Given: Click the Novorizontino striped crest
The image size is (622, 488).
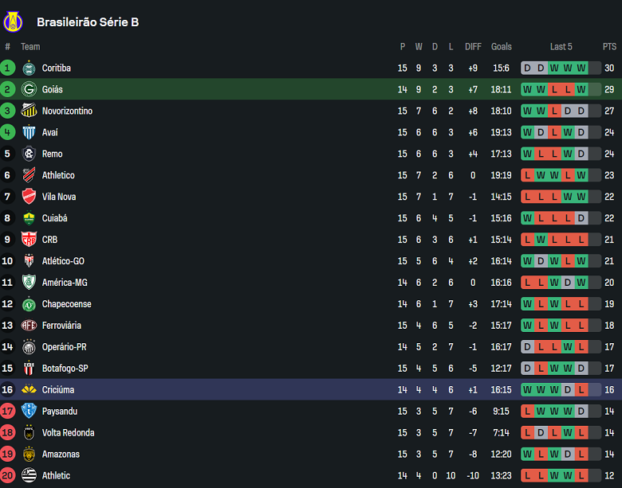Looking at the screenshot, I should [x=29, y=111].
